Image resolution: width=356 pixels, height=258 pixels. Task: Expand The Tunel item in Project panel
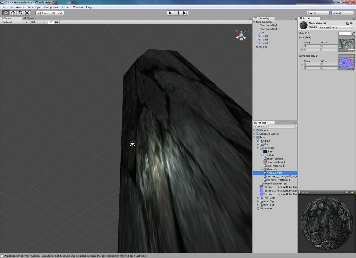point(257,197)
